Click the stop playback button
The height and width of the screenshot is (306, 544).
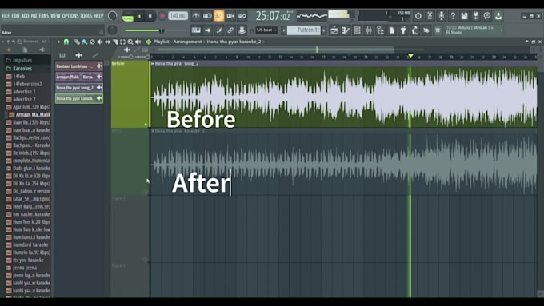click(x=150, y=16)
